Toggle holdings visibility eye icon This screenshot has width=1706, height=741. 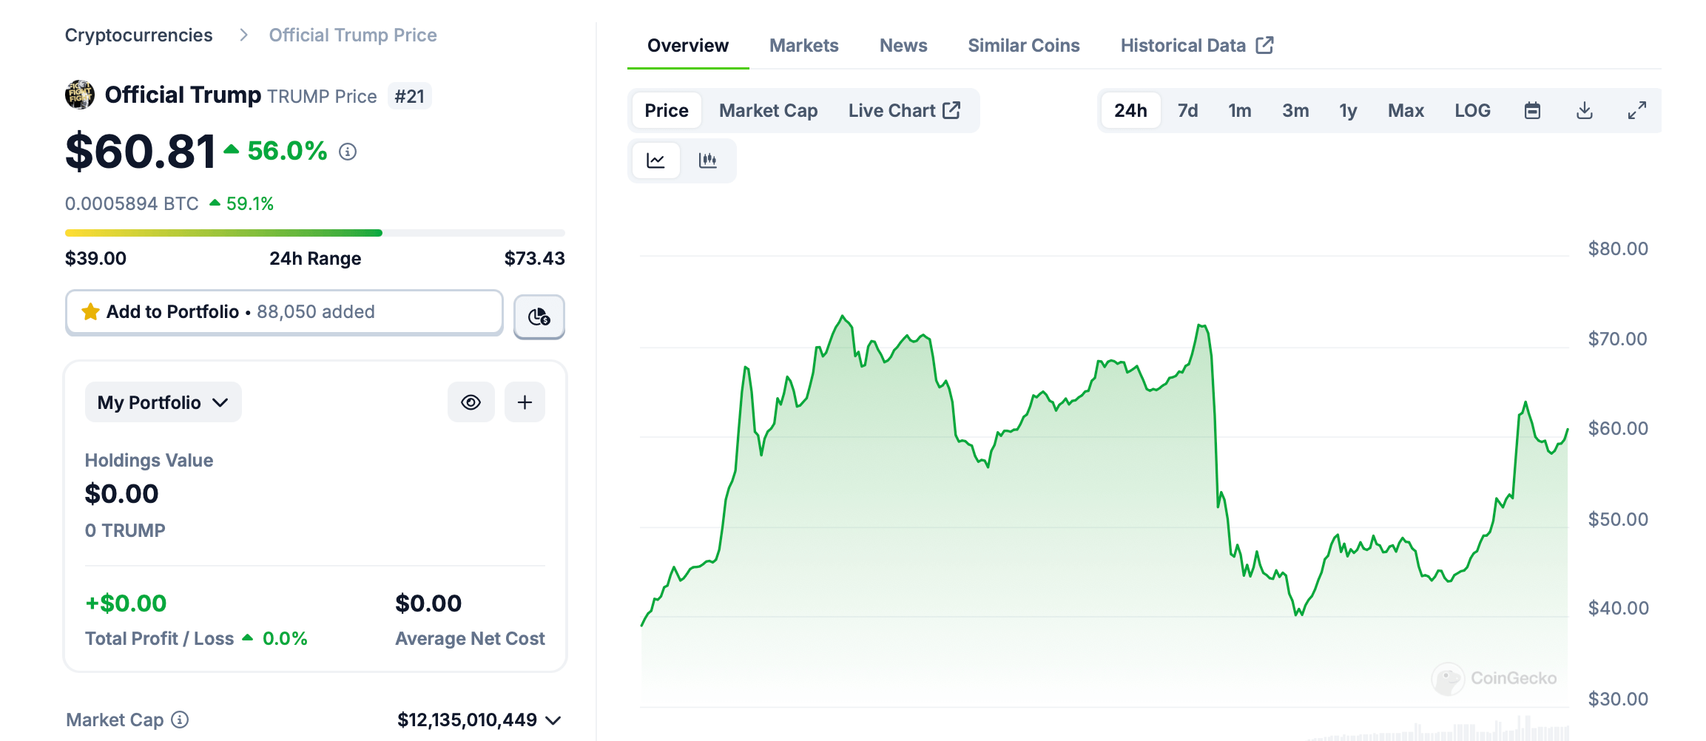coord(471,402)
